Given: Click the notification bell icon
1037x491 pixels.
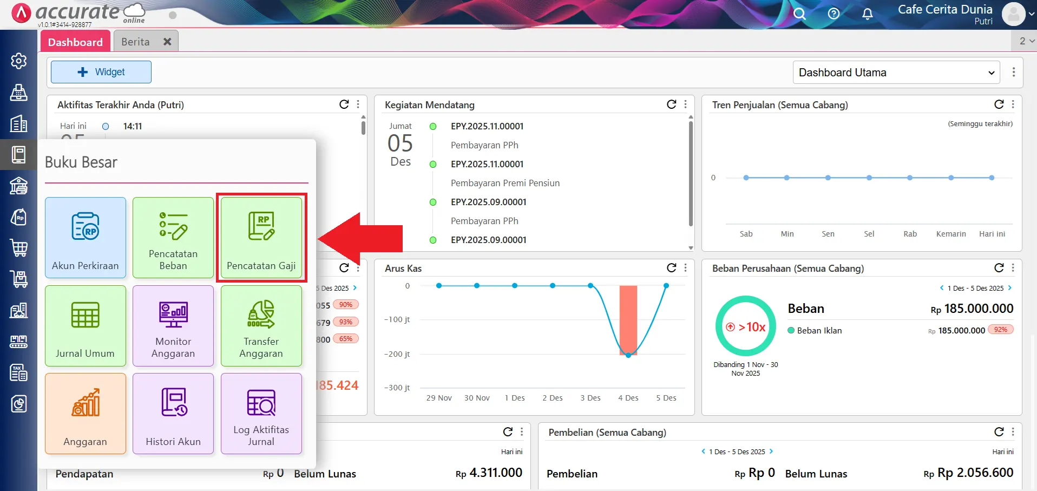Looking at the screenshot, I should pyautogui.click(x=867, y=14).
